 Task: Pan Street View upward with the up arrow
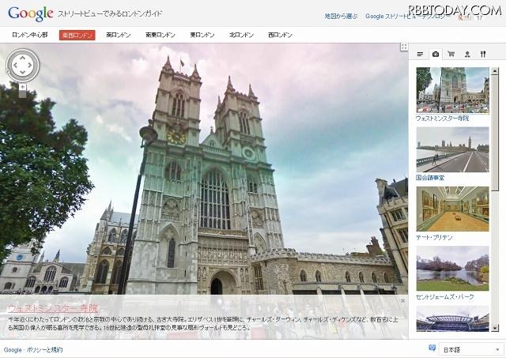23,58
